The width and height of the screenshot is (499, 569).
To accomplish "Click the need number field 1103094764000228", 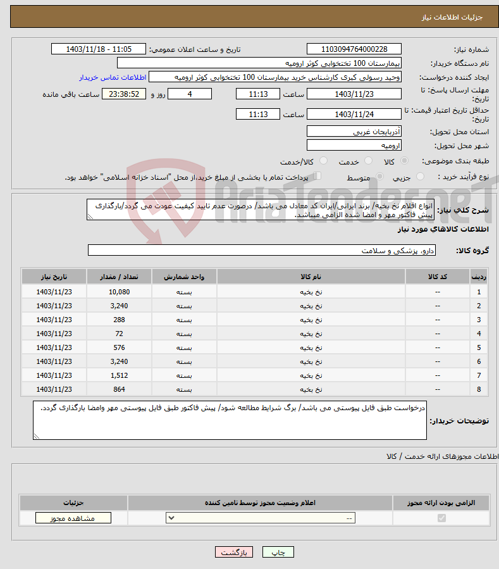I will point(354,49).
